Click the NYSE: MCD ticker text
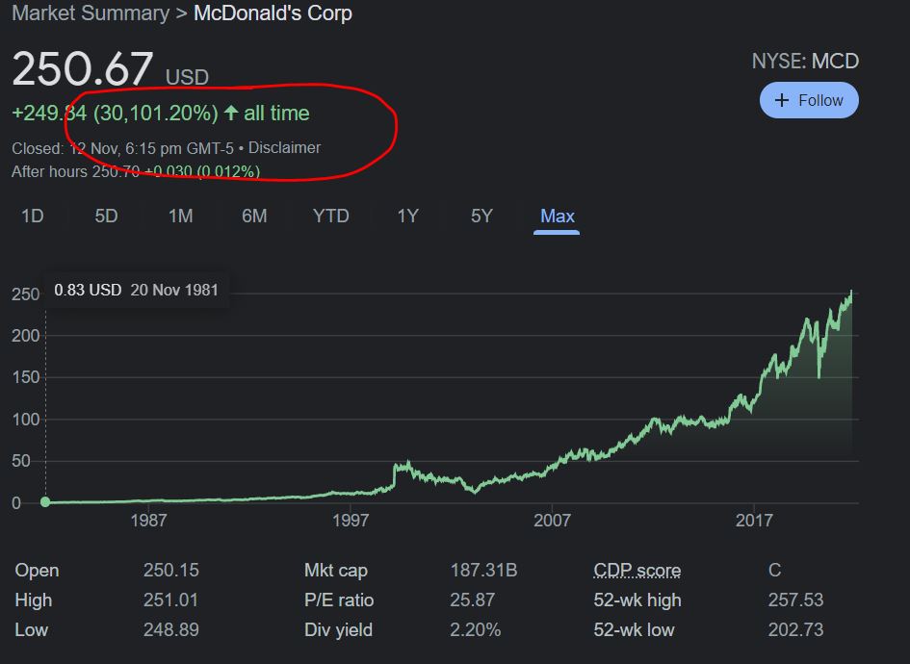Image resolution: width=910 pixels, height=664 pixels. [804, 62]
